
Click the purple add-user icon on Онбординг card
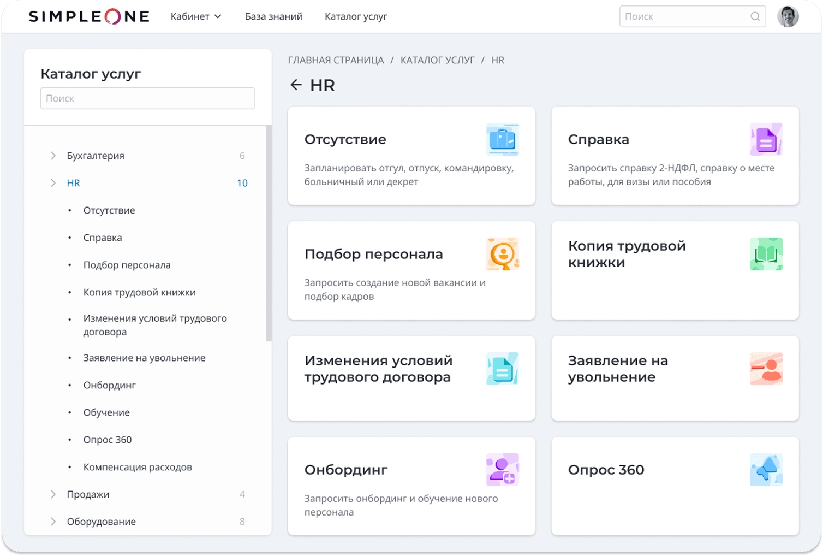click(x=502, y=470)
